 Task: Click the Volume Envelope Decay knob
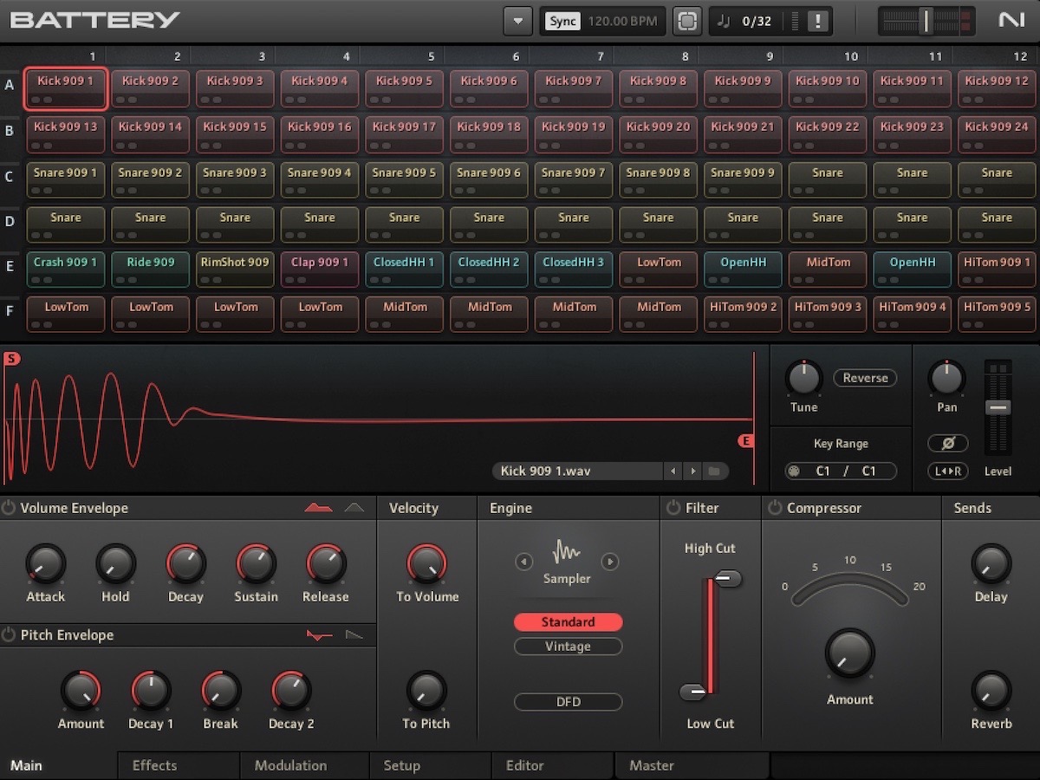(x=185, y=564)
